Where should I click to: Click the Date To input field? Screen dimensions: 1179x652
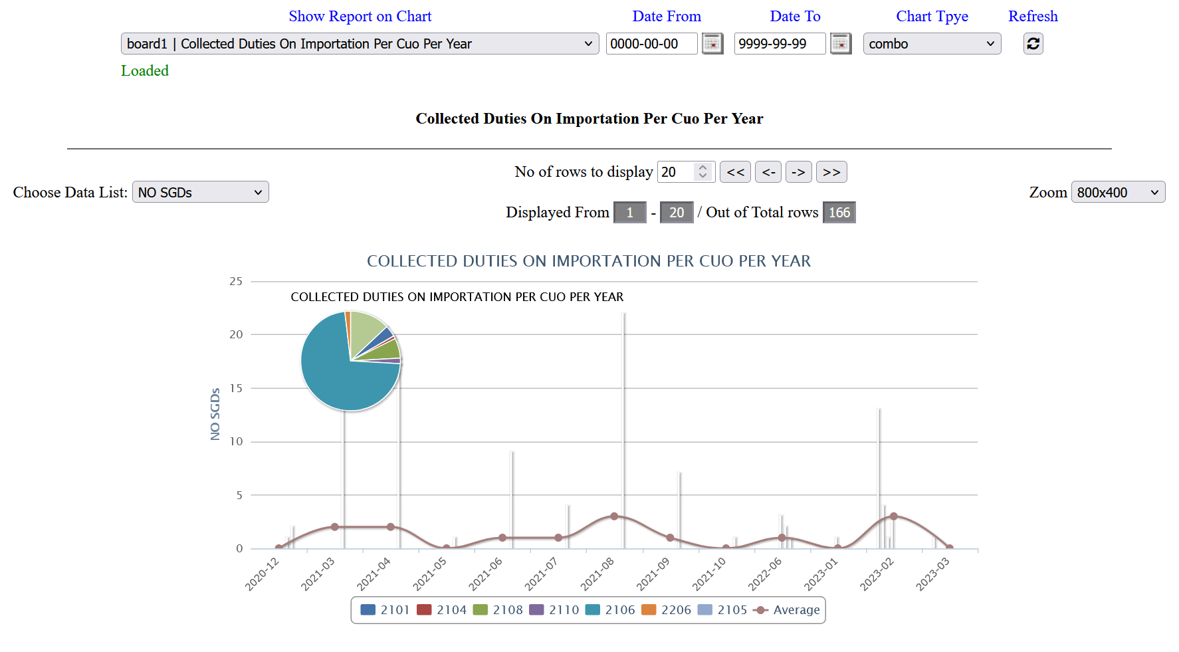tap(779, 44)
